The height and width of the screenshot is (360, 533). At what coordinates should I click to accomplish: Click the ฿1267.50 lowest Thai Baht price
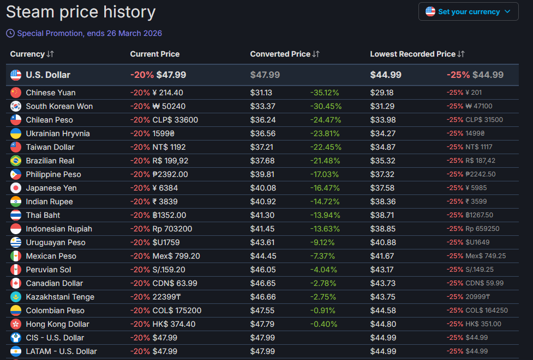(x=480, y=215)
